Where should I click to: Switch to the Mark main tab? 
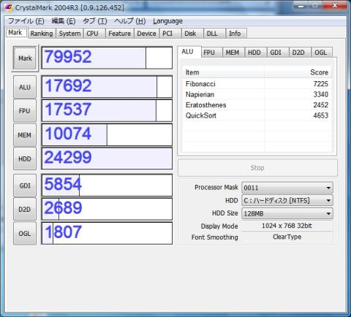point(16,33)
